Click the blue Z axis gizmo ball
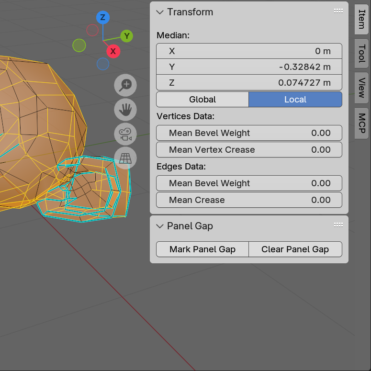 (x=102, y=18)
